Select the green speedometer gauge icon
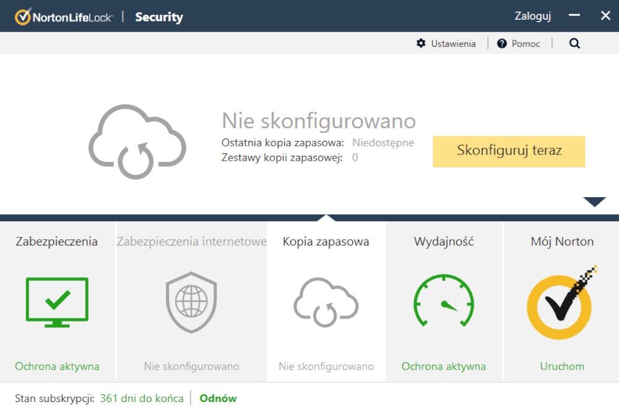Image resolution: width=619 pixels, height=413 pixels. [444, 300]
